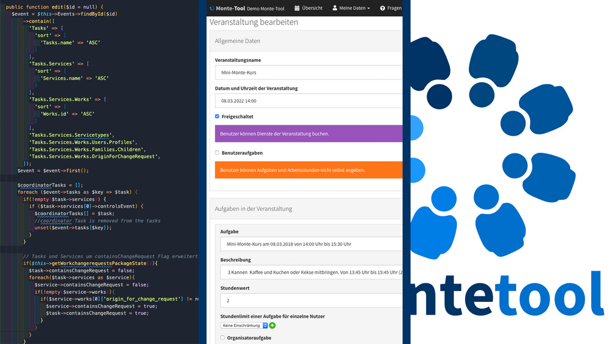The height and width of the screenshot is (344, 612).
Task: Click the code line 'Works.id' => 'ASC'
Action: click(x=67, y=114)
